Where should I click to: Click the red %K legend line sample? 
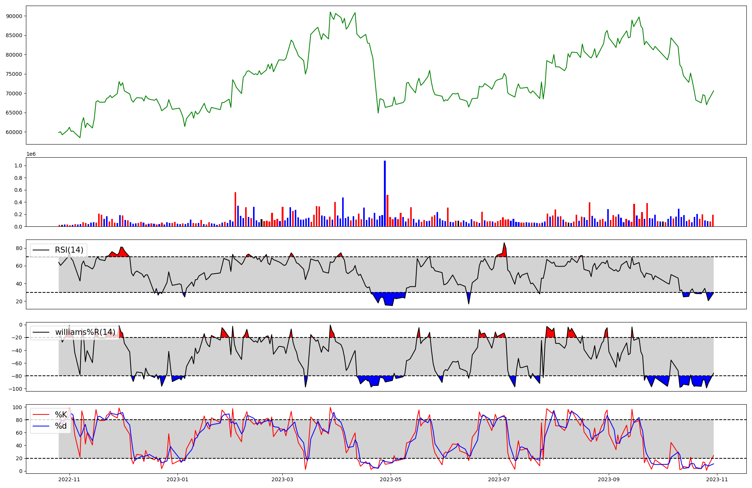41,414
